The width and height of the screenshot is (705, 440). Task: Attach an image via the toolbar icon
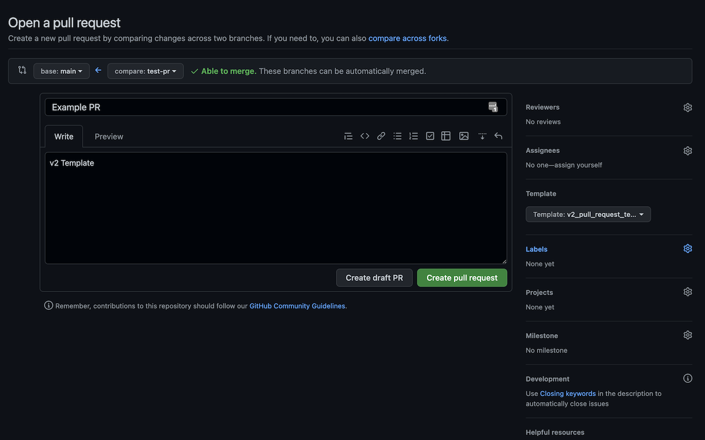pos(463,135)
